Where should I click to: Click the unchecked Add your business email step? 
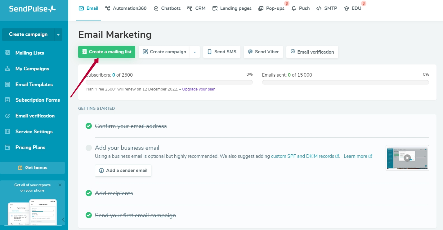pos(89,148)
